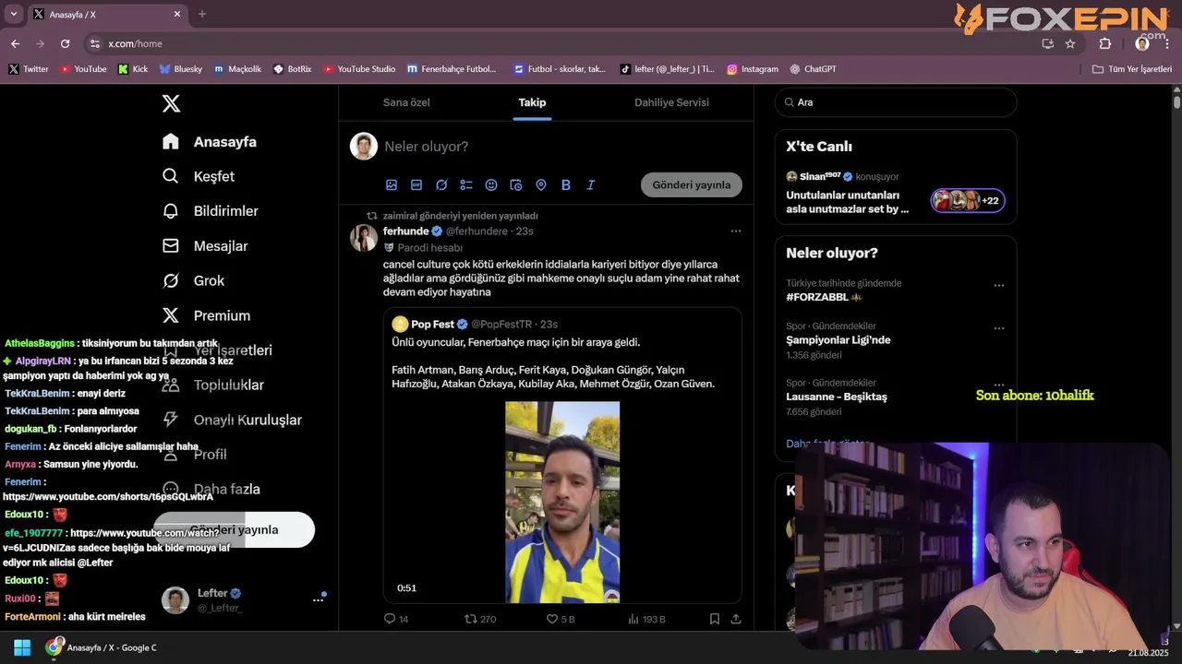
Task: Add media image icon in composer
Action: point(392,185)
